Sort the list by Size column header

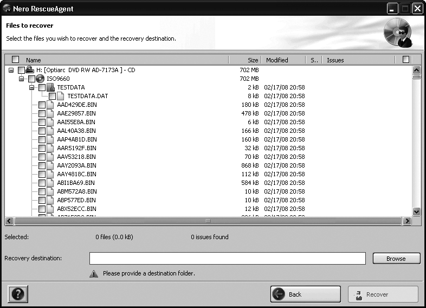pos(245,60)
